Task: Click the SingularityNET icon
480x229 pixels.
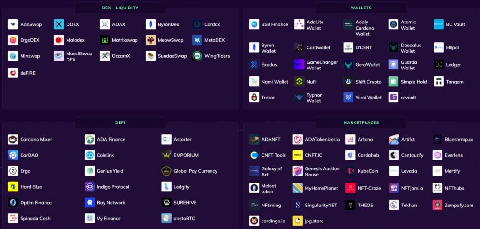Action: pos(298,205)
